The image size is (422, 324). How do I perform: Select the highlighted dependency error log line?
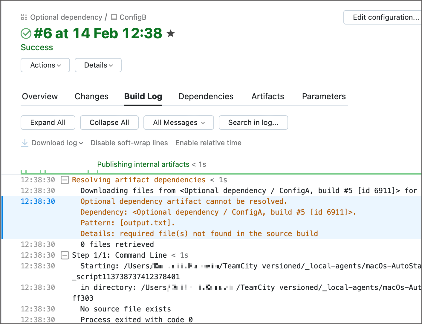point(183,201)
